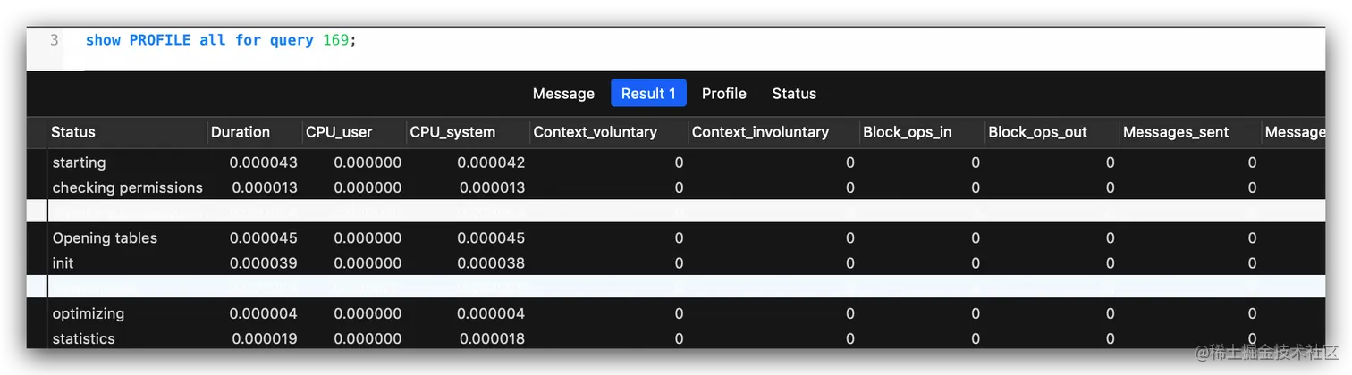
Task: Click the Block_ops_out column header
Action: coord(1037,132)
